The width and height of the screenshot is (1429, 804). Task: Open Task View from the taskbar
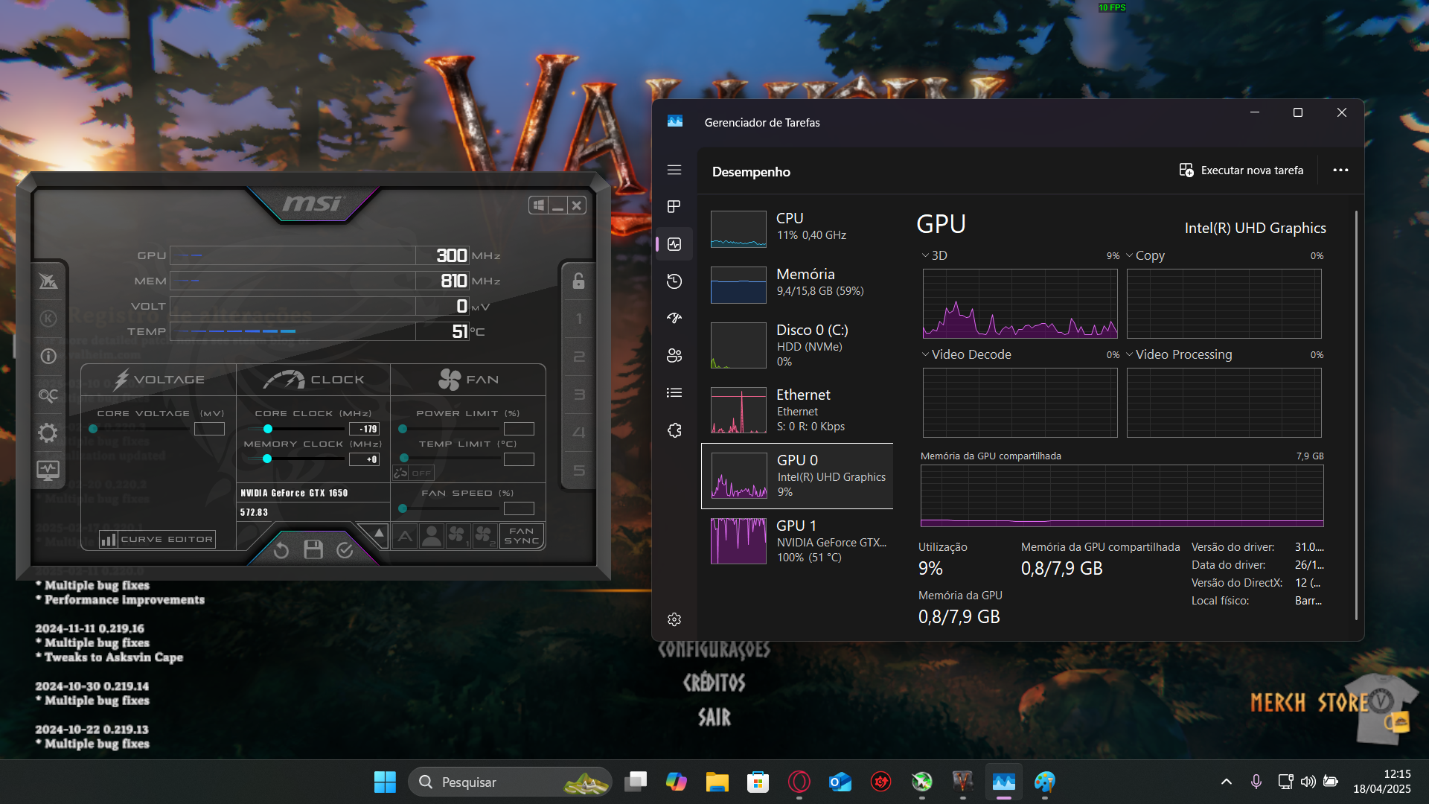click(x=636, y=782)
